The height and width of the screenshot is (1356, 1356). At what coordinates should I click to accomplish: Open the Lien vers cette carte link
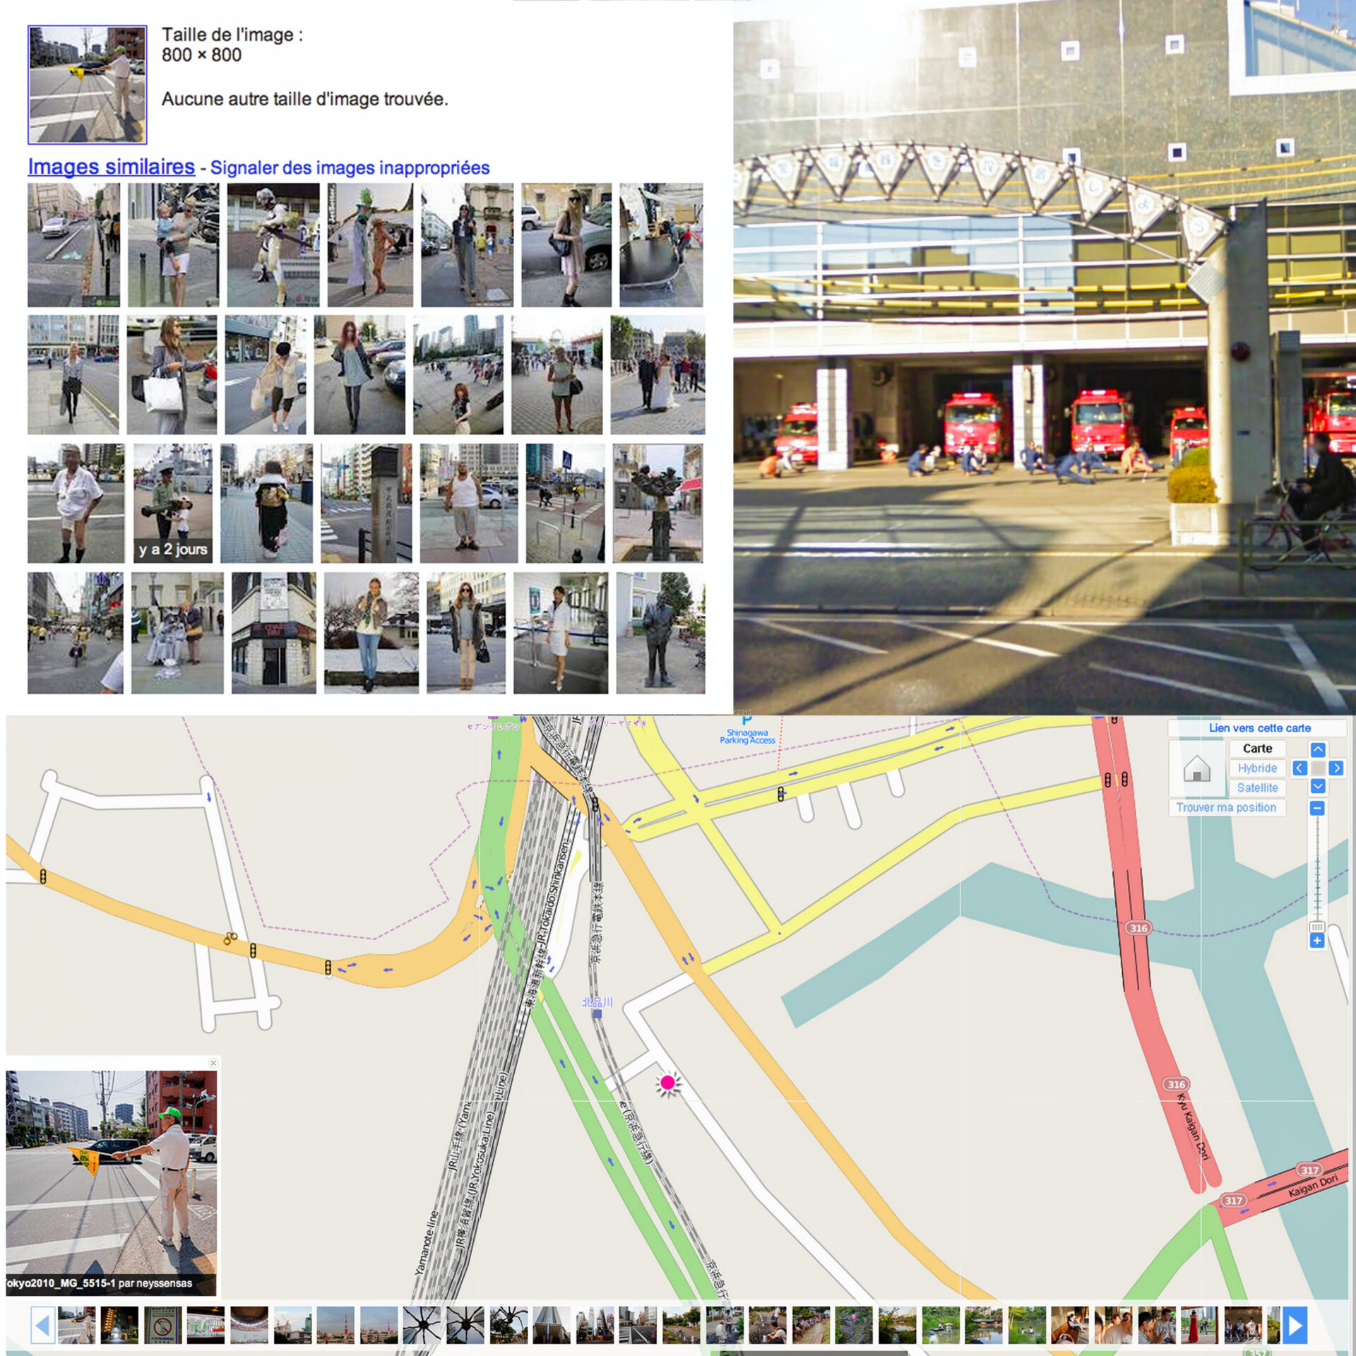(x=1259, y=728)
